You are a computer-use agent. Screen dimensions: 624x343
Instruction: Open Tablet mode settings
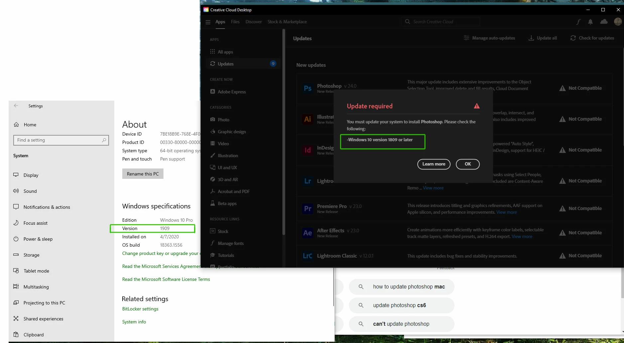(61, 271)
